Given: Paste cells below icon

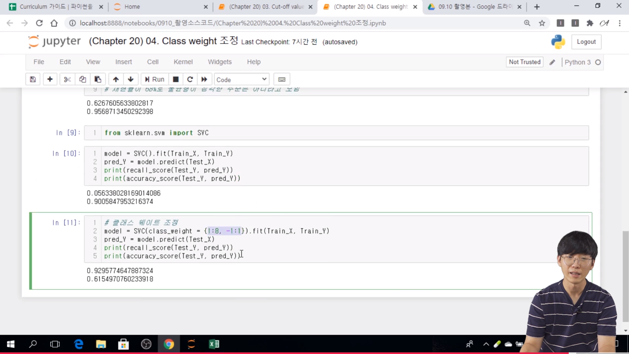Looking at the screenshot, I should (x=98, y=79).
